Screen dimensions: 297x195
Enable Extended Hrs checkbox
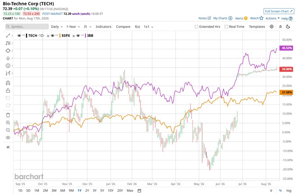(x=197, y=26)
